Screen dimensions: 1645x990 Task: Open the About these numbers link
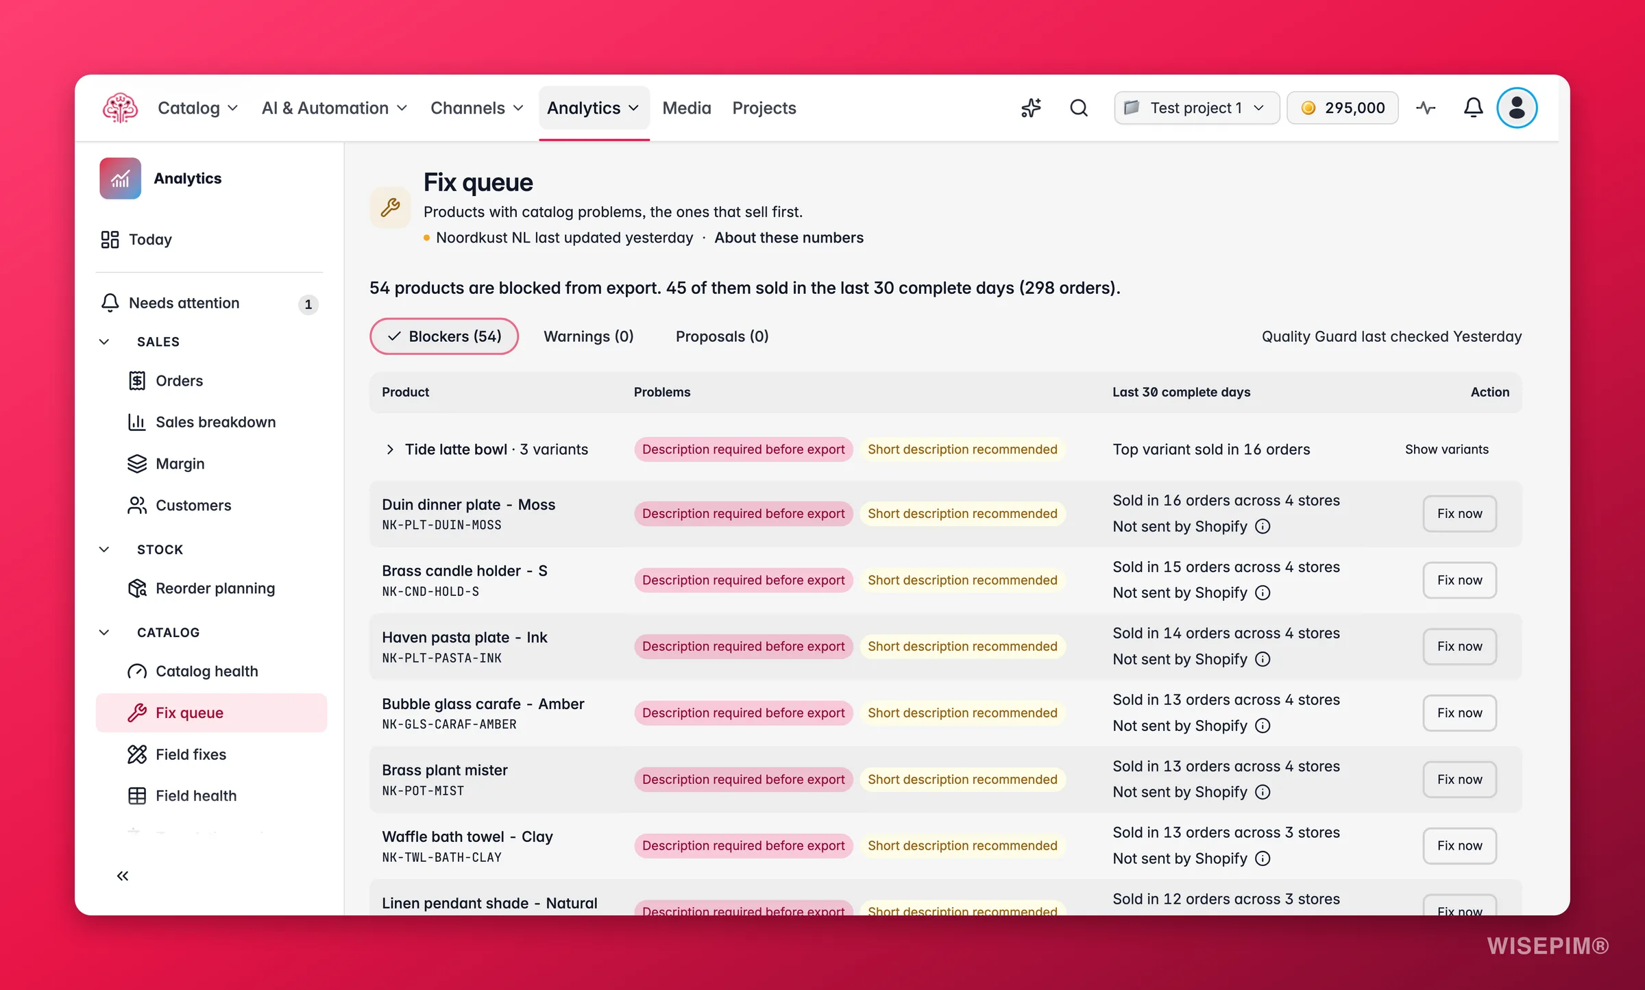[x=789, y=238]
